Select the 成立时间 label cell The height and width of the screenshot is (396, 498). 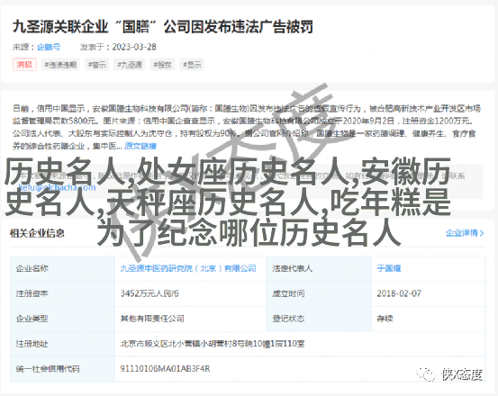pyautogui.click(x=319, y=293)
